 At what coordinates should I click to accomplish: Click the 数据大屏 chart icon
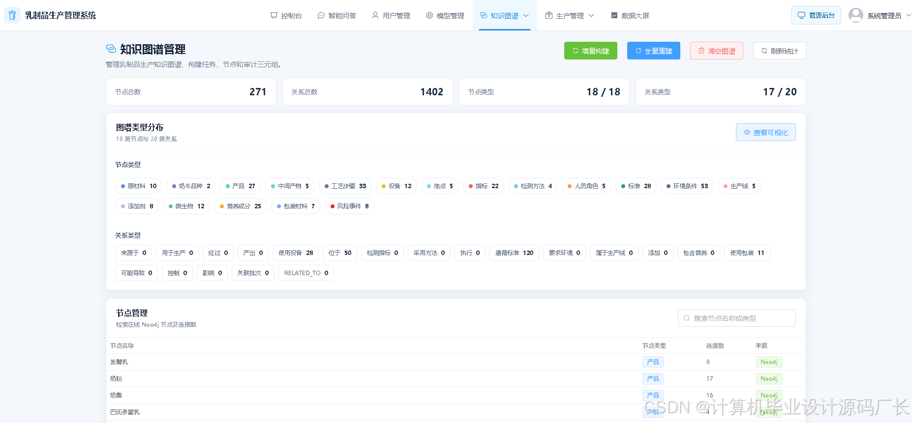[614, 15]
